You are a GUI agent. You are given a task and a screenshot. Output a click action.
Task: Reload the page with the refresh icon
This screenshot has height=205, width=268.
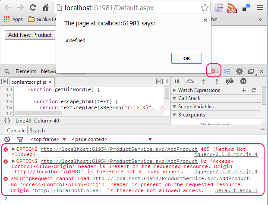[x=33, y=7]
